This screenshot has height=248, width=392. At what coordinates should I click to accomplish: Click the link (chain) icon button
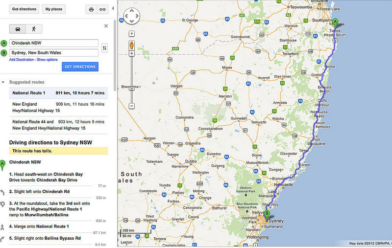coord(102,9)
